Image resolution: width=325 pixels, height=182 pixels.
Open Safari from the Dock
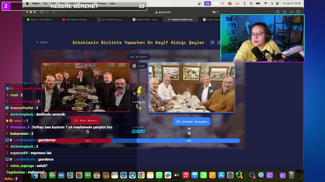(x=123, y=175)
